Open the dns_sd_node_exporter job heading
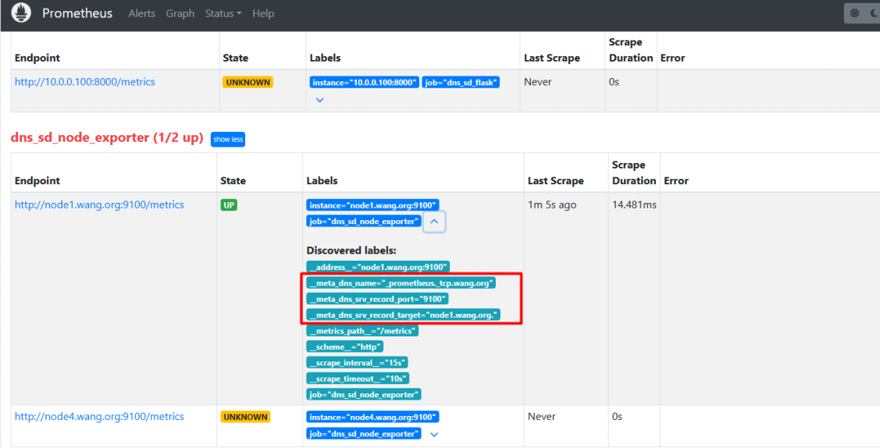880x448 pixels. [107, 138]
